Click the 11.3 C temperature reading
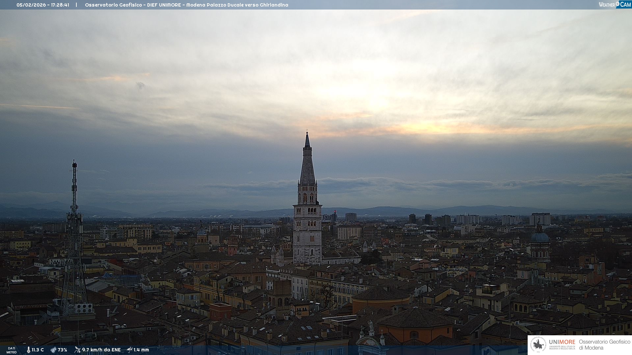This screenshot has height=355, width=632. (x=38, y=350)
